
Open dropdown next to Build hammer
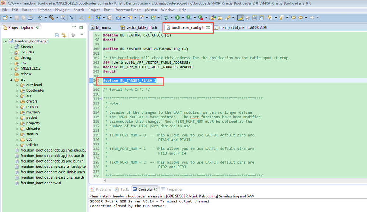[57, 18]
